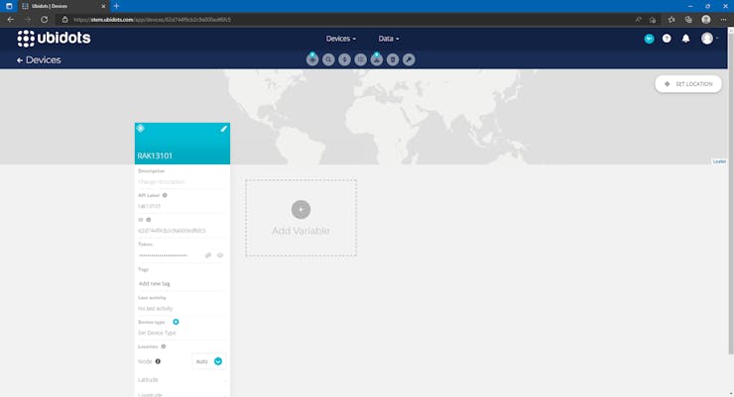The height and width of the screenshot is (397, 734).
Task: Click the info icon next to Location
Action: [x=164, y=347]
